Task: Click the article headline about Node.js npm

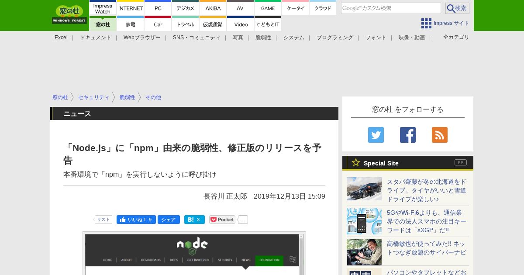Action: [x=193, y=154]
